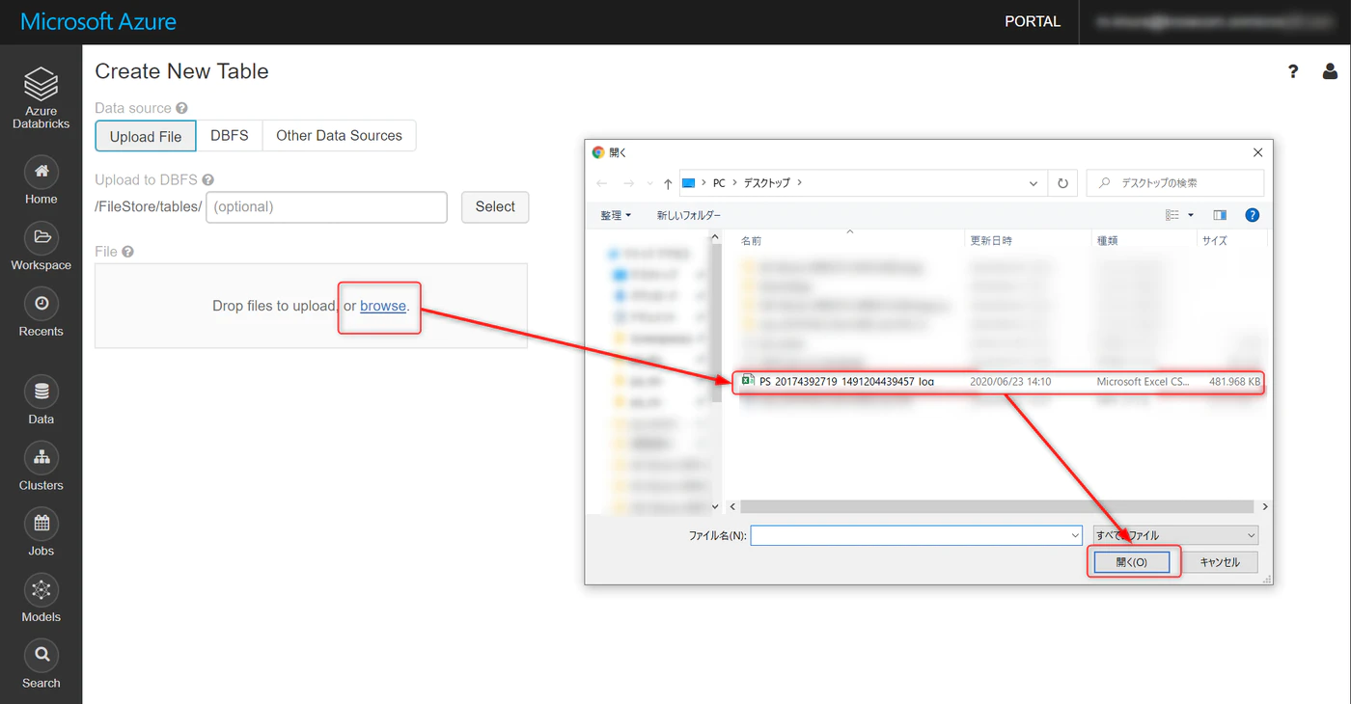Image resolution: width=1351 pixels, height=704 pixels.
Task: Show Upload to DBFS help icon
Action: click(x=207, y=180)
